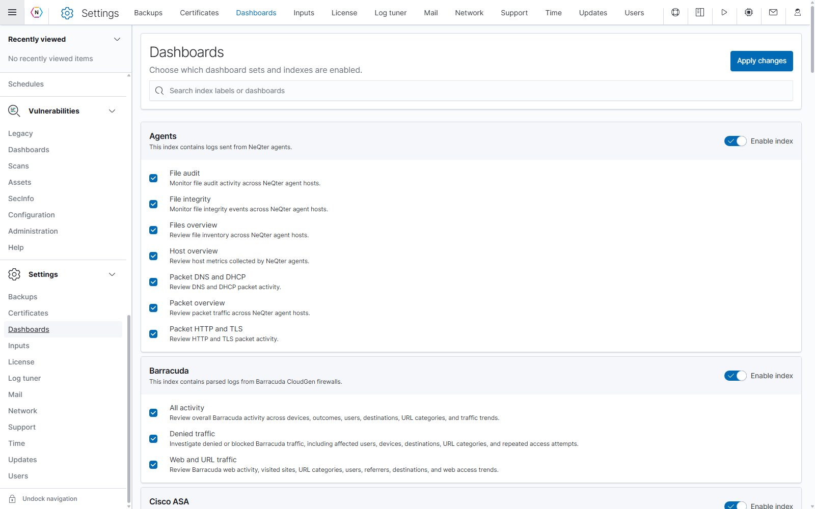Uncheck the Denied traffic dashboard
The image size is (815, 509).
153,439
